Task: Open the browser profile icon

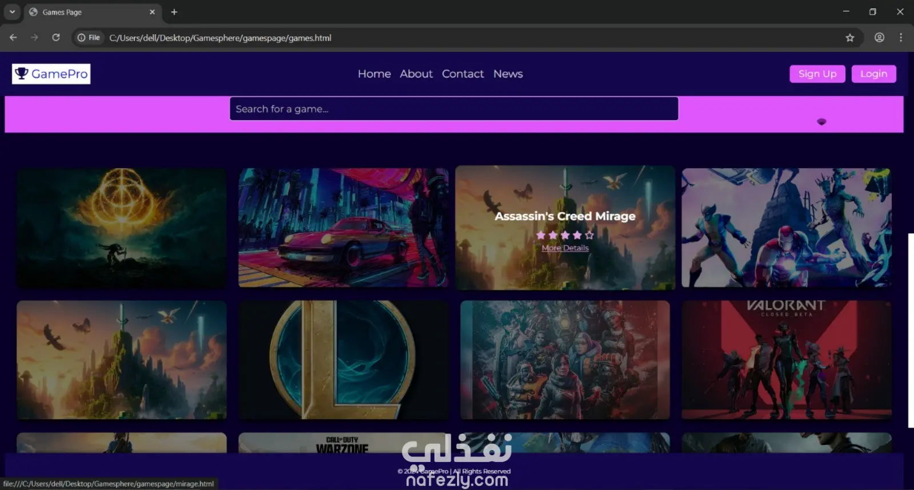Action: click(x=879, y=38)
